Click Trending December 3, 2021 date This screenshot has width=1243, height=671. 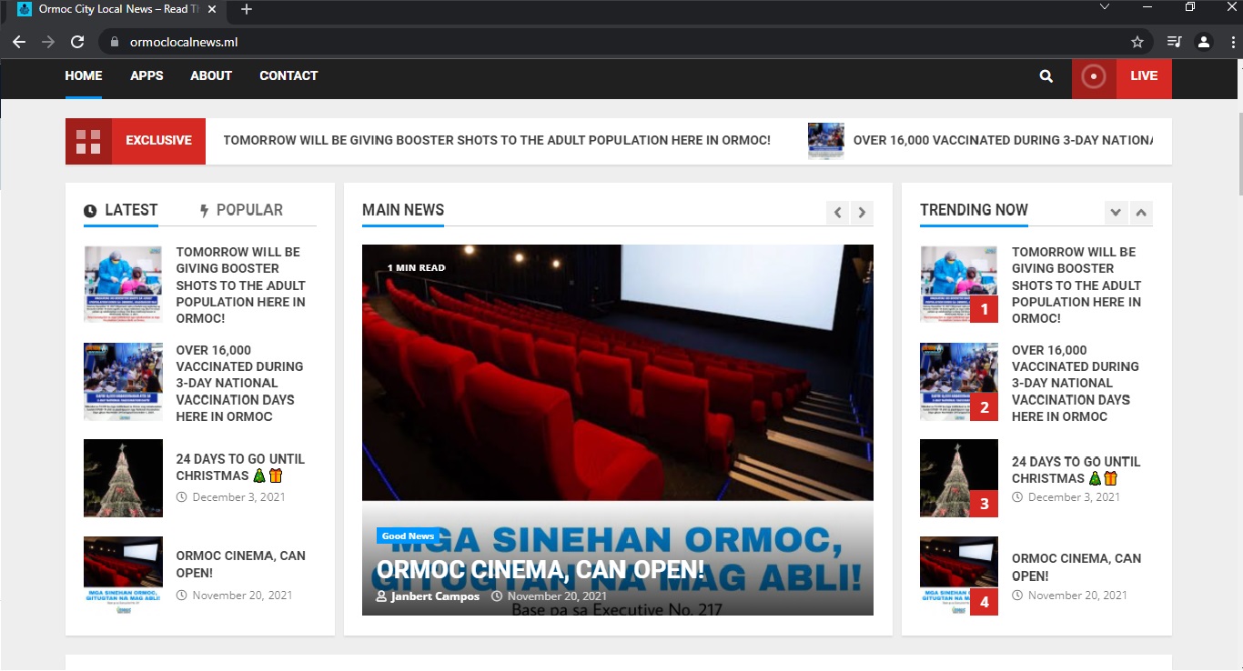click(x=1066, y=497)
